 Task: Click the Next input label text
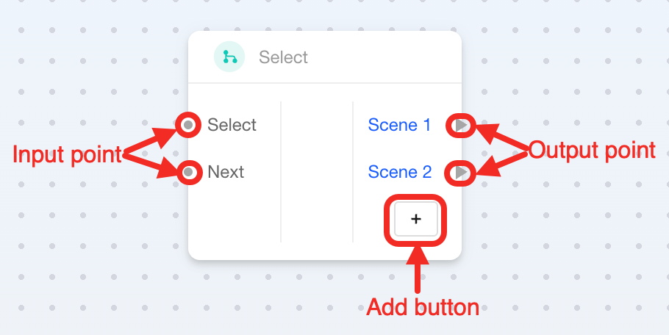(x=226, y=173)
